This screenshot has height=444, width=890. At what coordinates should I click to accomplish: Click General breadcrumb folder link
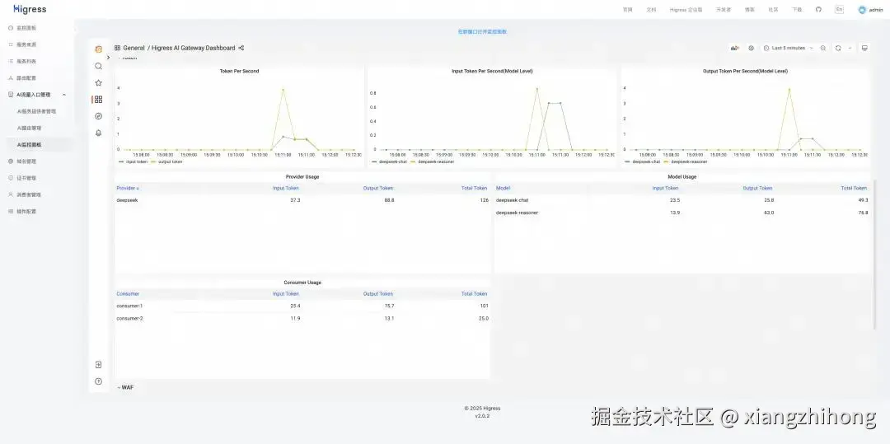(x=134, y=49)
